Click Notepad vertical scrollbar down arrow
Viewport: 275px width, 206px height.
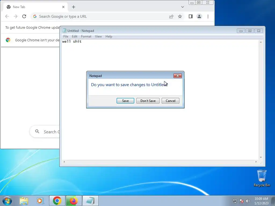[x=261, y=157]
